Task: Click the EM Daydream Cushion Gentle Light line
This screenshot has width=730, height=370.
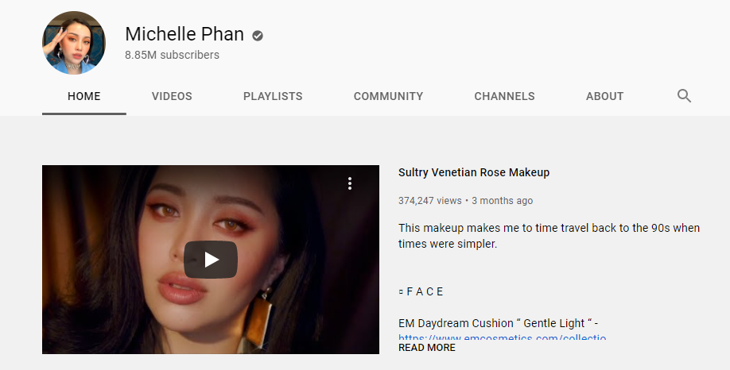Action: [x=498, y=323]
